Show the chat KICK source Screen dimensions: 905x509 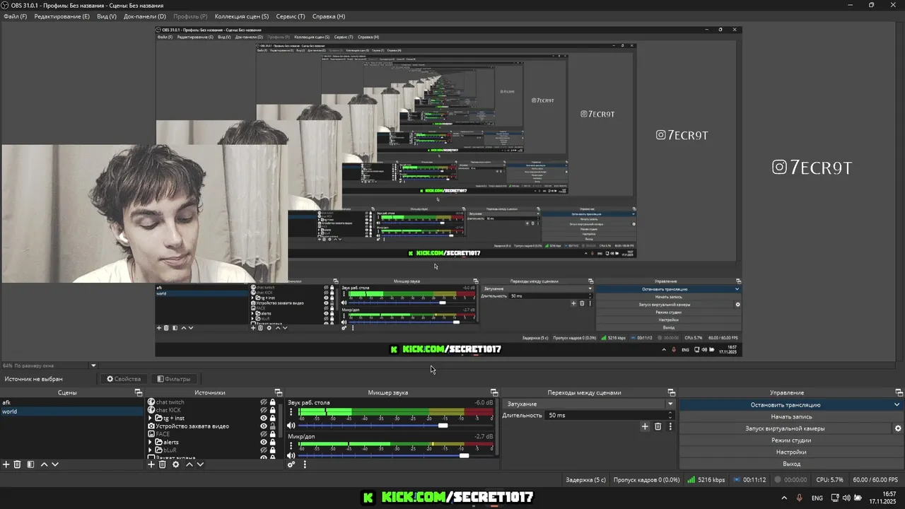click(264, 410)
